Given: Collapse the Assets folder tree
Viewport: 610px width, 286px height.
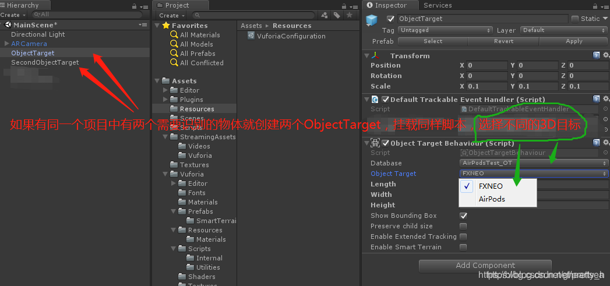Looking at the screenshot, I should 157,81.
